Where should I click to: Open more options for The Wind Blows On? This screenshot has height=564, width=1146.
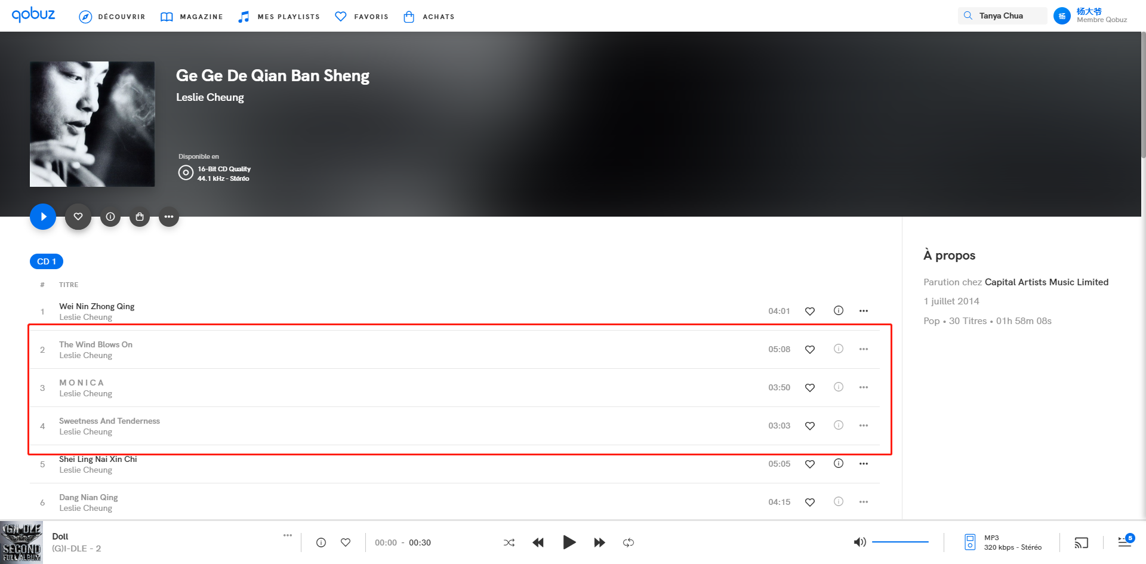point(864,349)
